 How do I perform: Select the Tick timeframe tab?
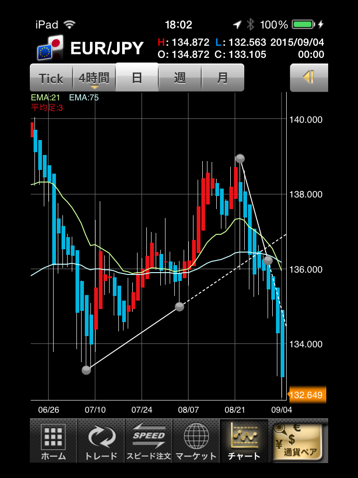51,78
